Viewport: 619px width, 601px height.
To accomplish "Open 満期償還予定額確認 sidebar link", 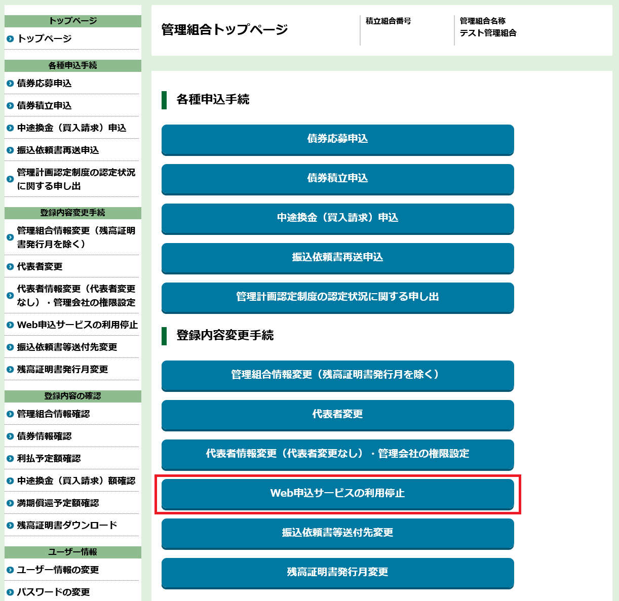I will pos(58,503).
